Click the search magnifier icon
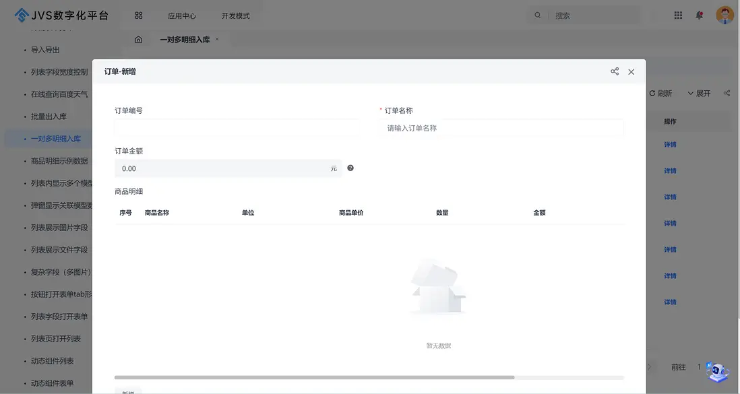Image resolution: width=740 pixels, height=394 pixels. point(538,15)
